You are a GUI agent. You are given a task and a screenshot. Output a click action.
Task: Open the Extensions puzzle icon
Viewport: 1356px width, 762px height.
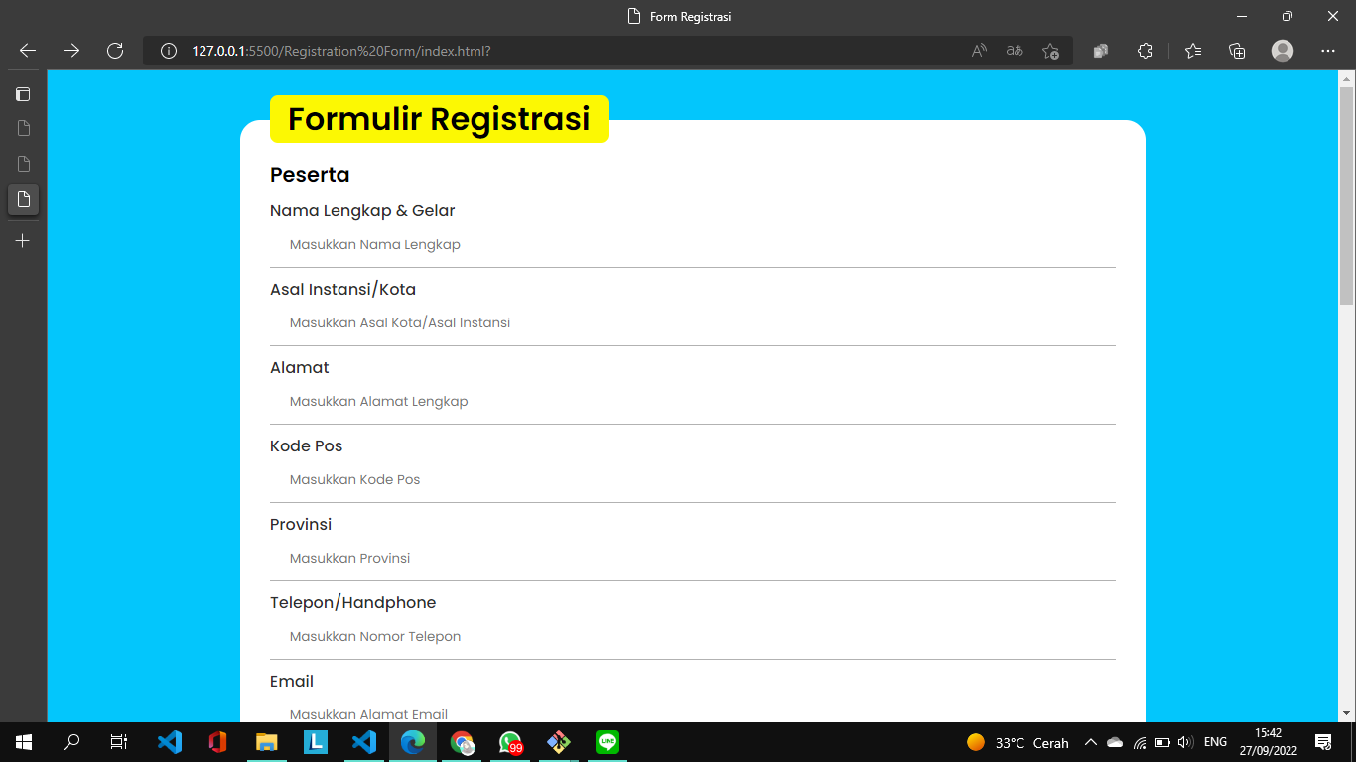[x=1145, y=51]
